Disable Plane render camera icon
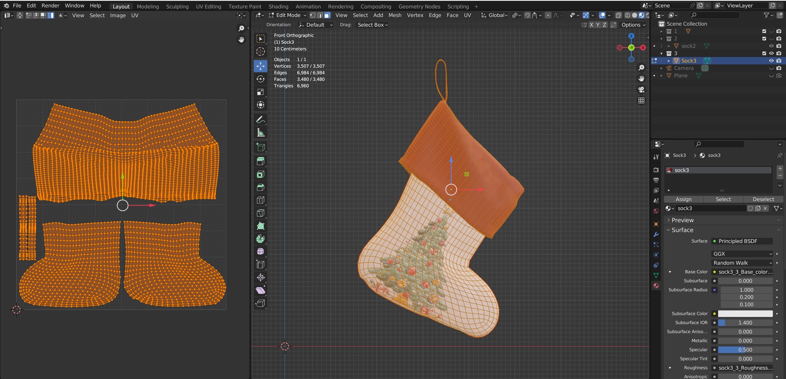786x379 pixels. point(779,75)
